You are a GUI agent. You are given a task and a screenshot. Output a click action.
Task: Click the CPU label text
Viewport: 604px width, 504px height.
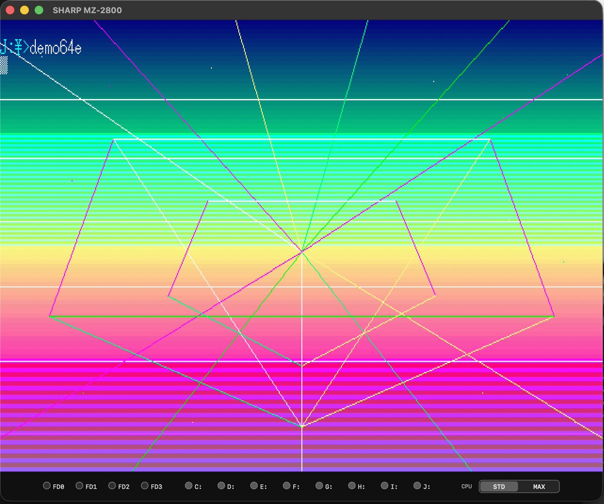click(467, 486)
